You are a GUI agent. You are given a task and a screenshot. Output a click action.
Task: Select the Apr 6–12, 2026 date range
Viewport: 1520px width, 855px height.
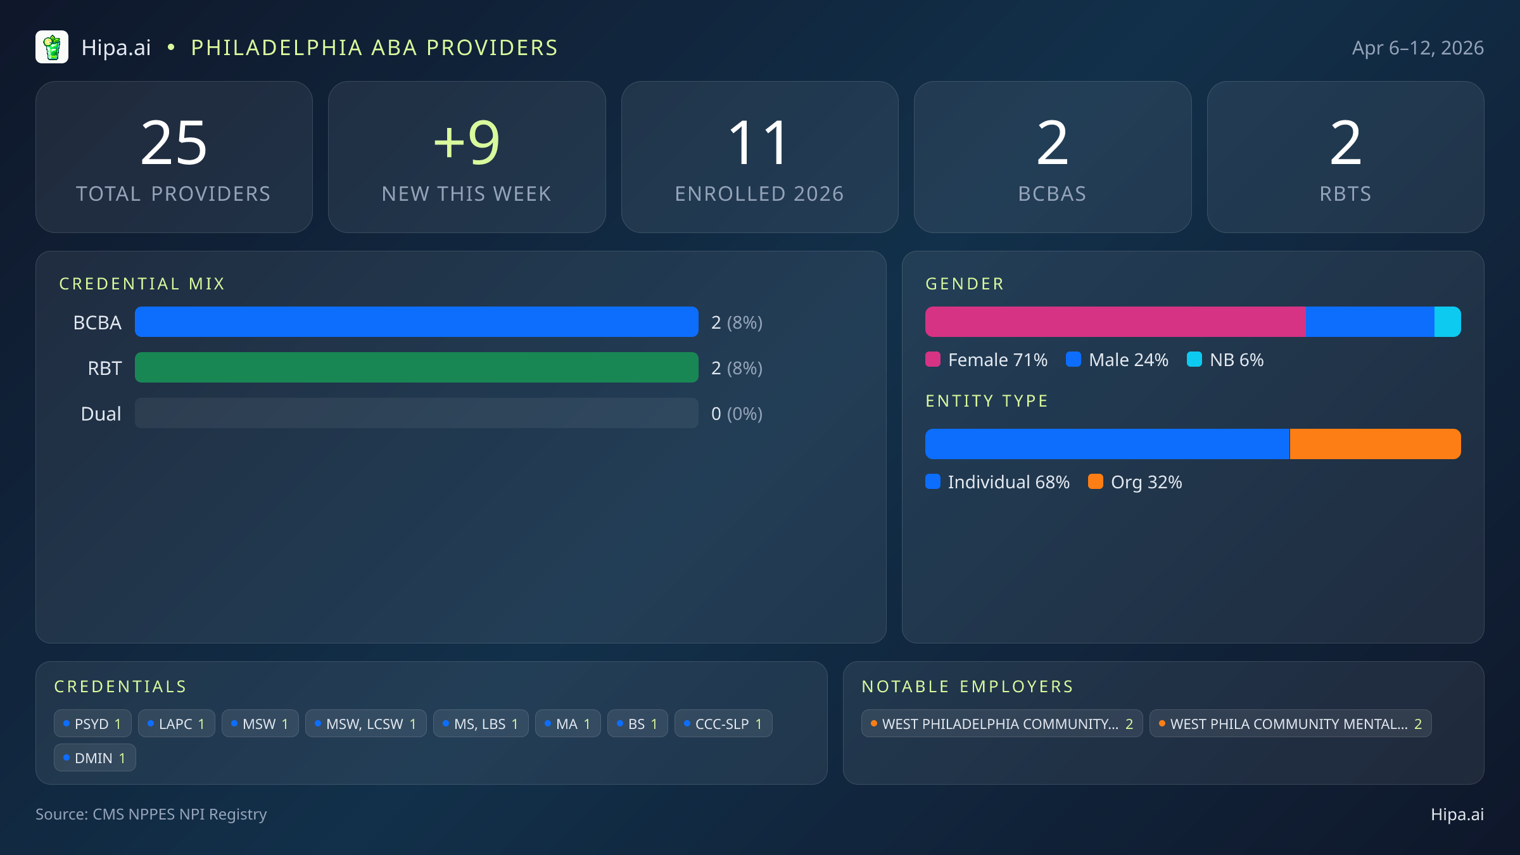(1419, 47)
